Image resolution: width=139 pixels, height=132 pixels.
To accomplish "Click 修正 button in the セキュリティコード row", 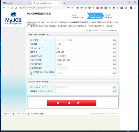I will pyautogui.click(x=114, y=48).
